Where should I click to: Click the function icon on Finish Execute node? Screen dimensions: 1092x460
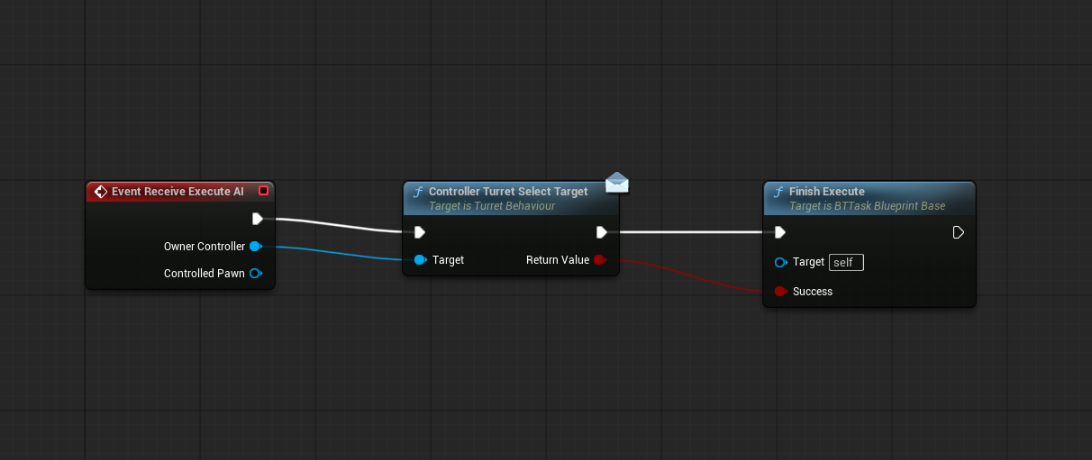point(778,192)
